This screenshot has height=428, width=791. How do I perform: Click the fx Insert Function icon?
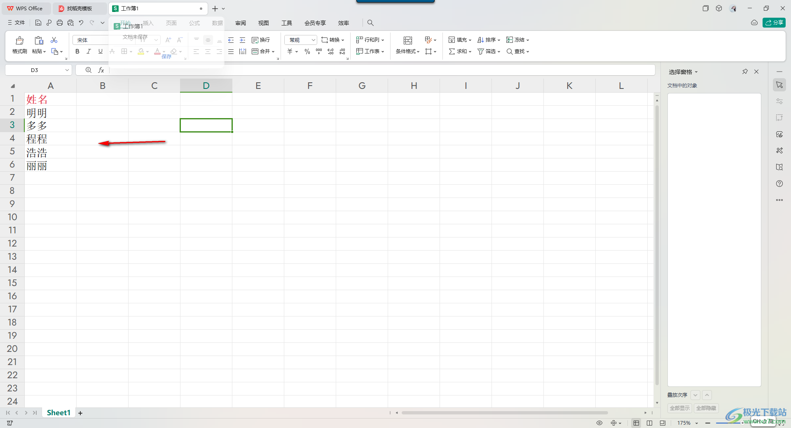tap(101, 70)
